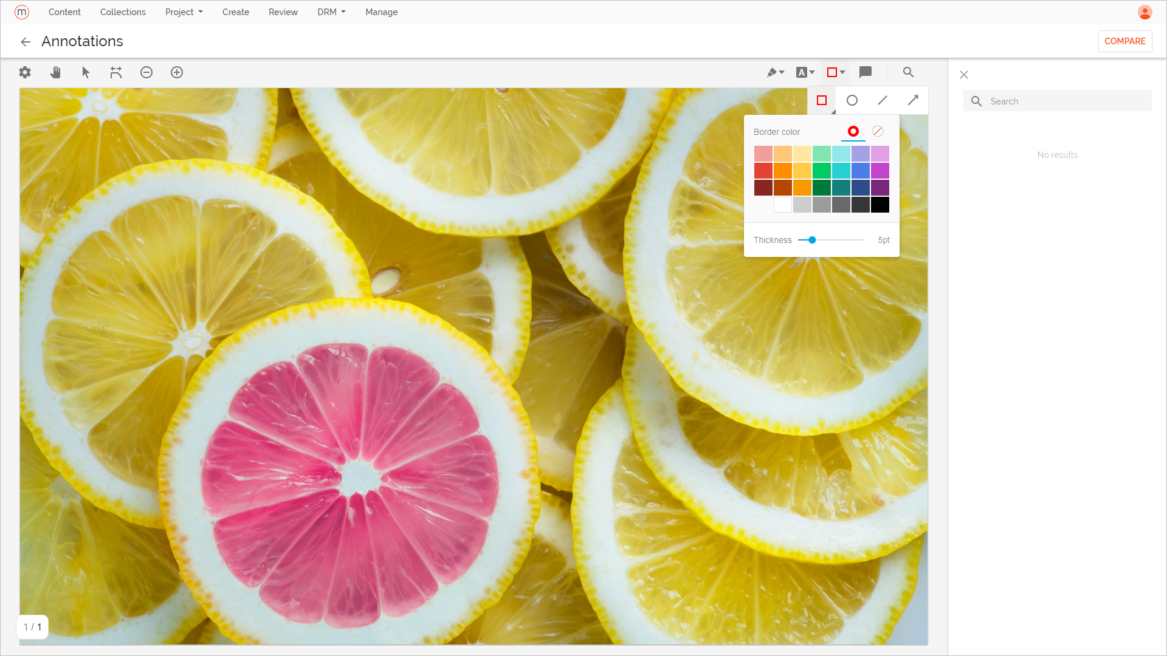Close the search side panel

[x=964, y=75]
